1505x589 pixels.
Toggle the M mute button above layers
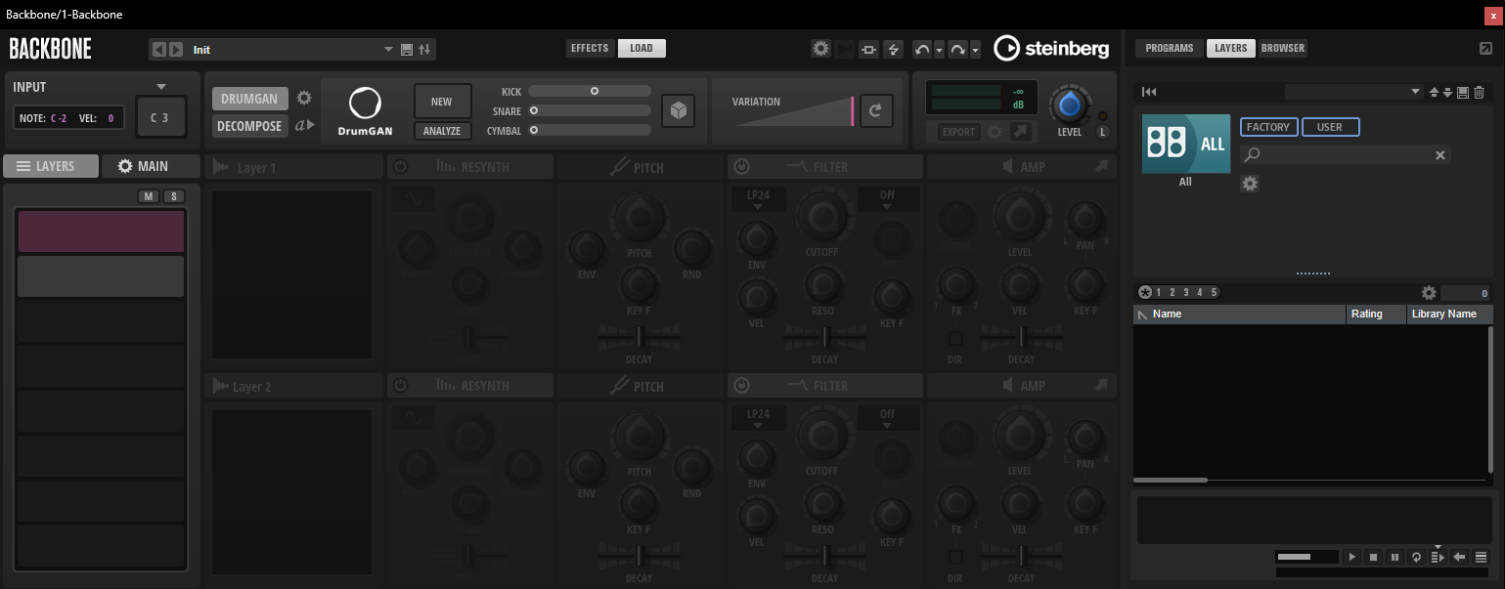[149, 196]
